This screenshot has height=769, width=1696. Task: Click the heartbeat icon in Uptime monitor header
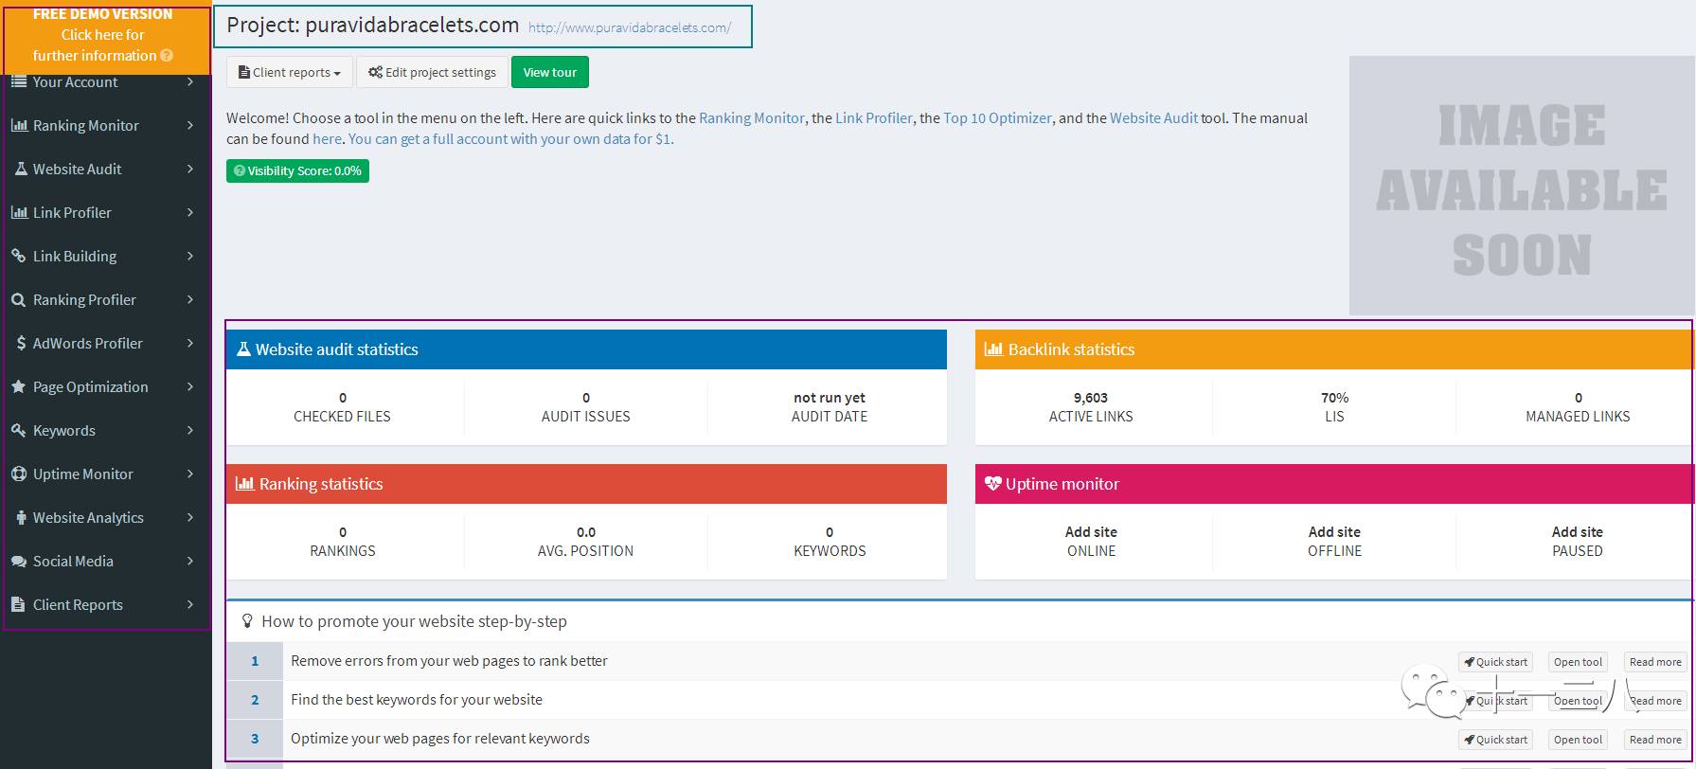(992, 483)
